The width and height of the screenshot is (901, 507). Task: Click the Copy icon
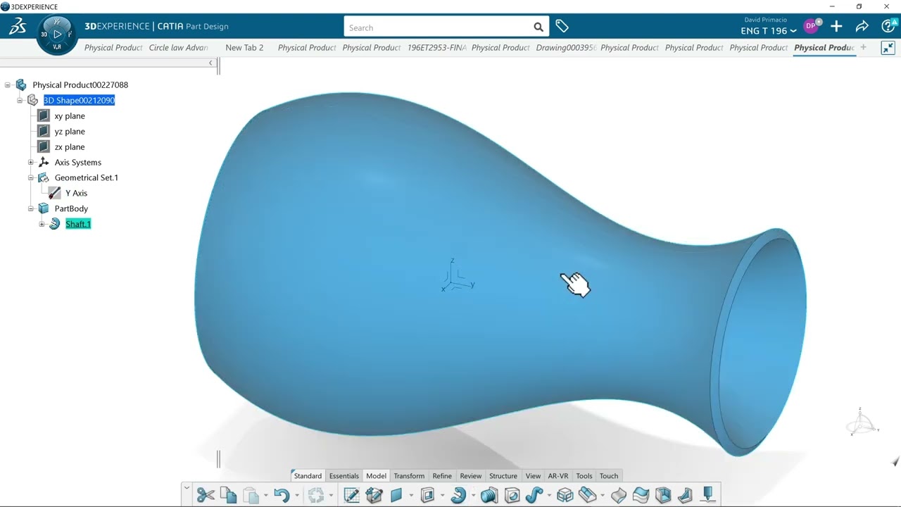[x=228, y=495]
